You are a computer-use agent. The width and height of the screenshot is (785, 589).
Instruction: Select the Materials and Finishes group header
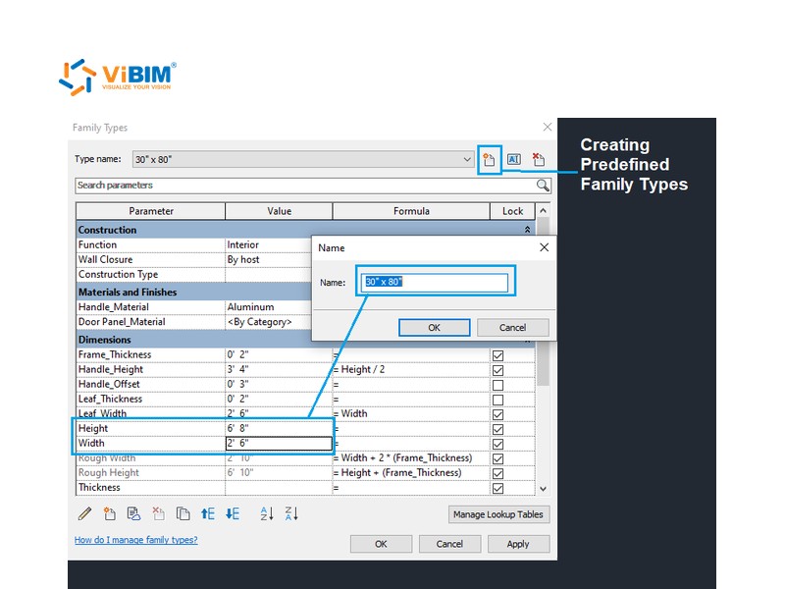pos(193,292)
